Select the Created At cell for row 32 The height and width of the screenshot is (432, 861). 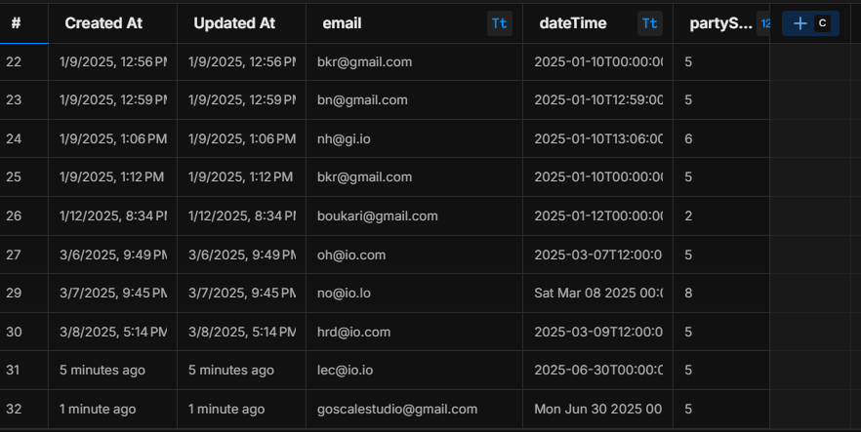tap(112, 409)
